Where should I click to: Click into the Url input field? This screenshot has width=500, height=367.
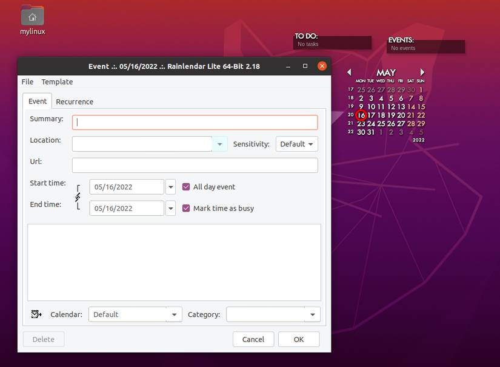click(x=195, y=166)
